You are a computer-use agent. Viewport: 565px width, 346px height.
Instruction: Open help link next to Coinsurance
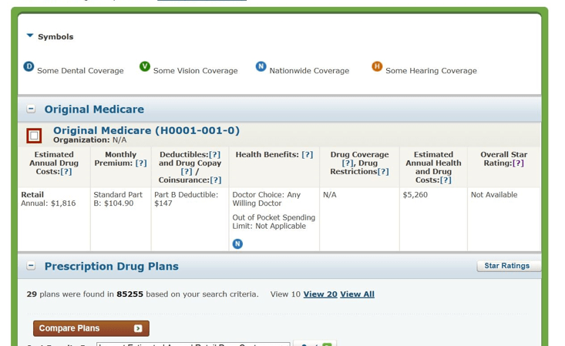pyautogui.click(x=216, y=180)
